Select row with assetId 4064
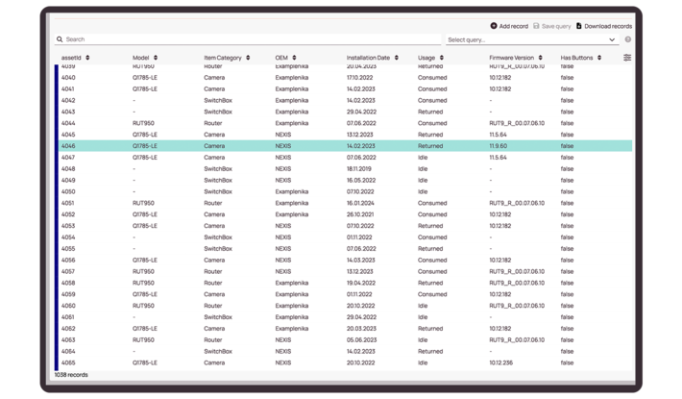Image resolution: width=682 pixels, height=399 pixels. click(346, 351)
